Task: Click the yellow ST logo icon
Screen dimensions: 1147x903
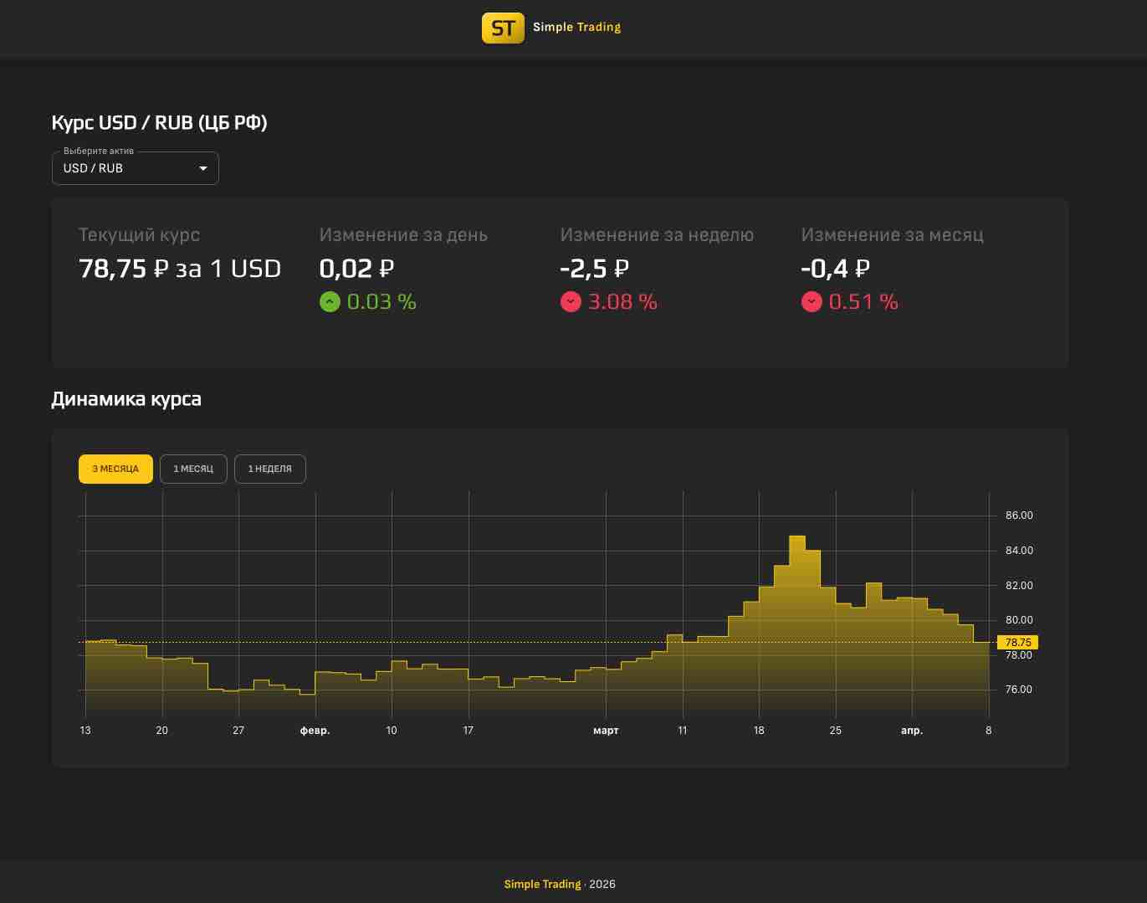Action: (x=503, y=28)
